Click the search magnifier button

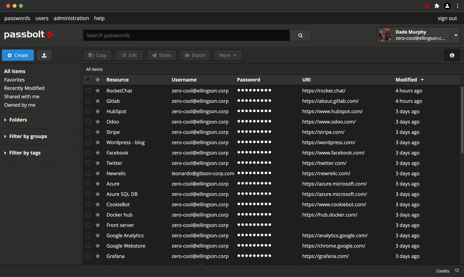click(300, 35)
